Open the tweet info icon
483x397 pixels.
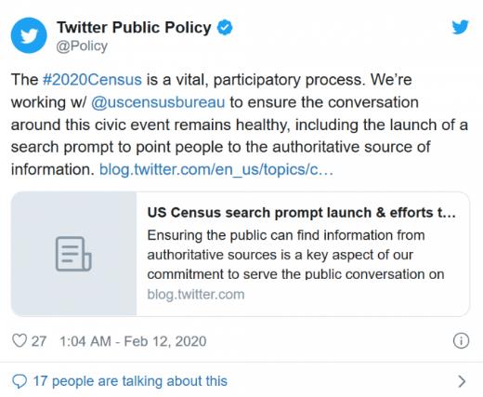(x=461, y=341)
